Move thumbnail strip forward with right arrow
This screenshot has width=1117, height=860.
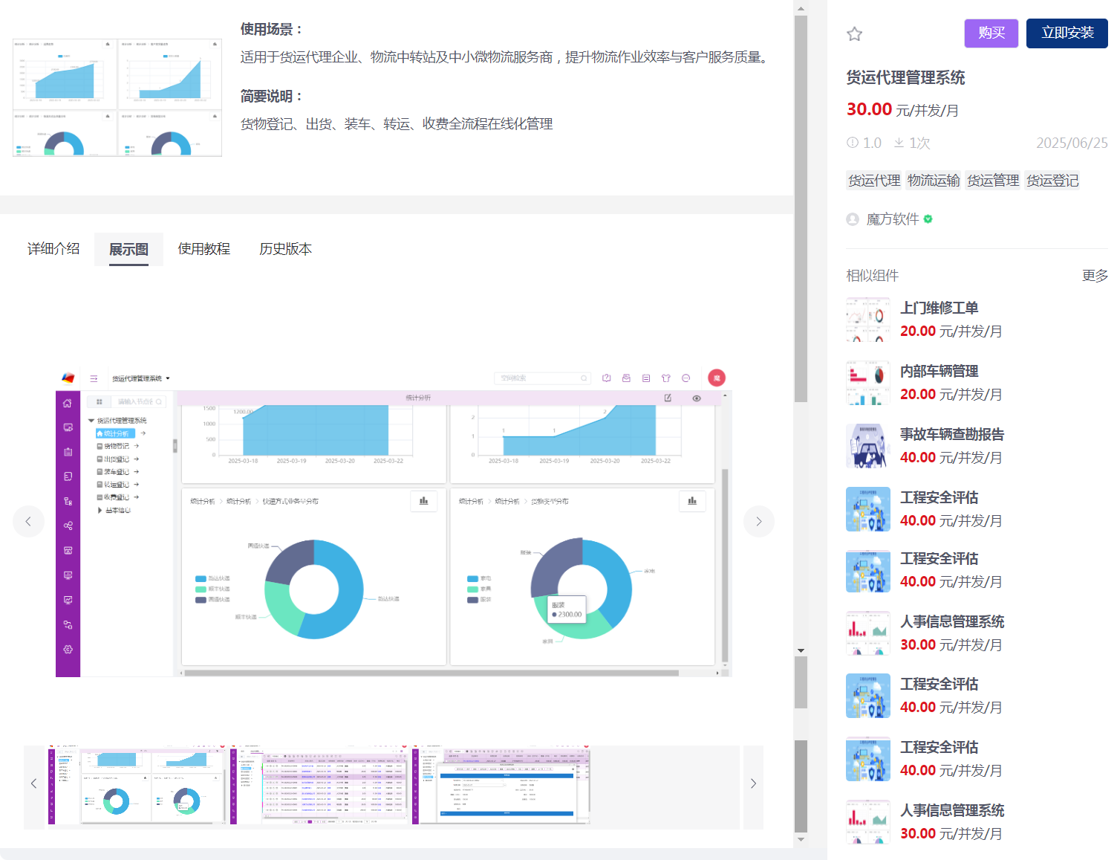753,783
